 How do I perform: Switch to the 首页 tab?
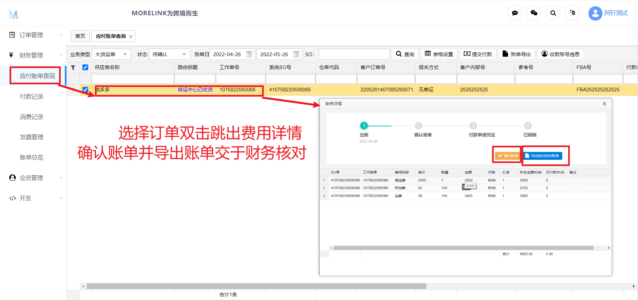click(80, 36)
